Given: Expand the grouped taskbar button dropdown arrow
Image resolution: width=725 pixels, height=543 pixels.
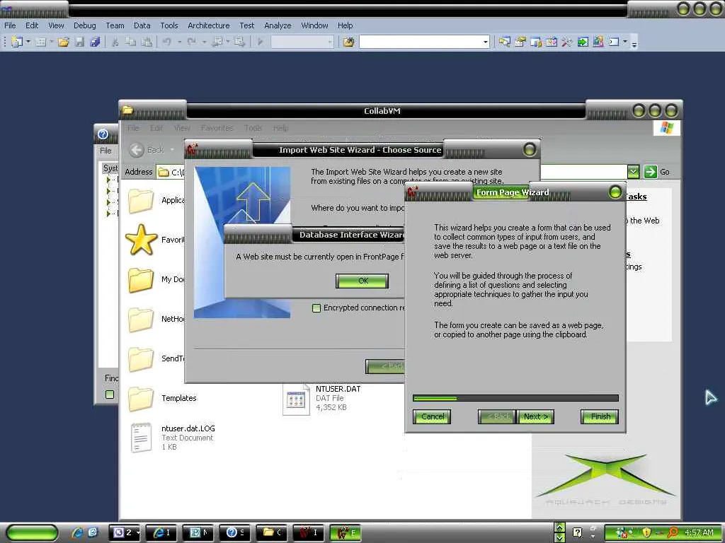Looking at the screenshot, I should (x=138, y=533).
